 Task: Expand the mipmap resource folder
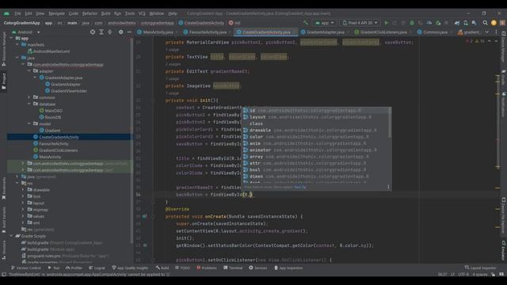coord(23,209)
